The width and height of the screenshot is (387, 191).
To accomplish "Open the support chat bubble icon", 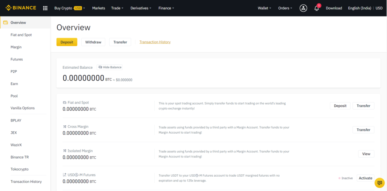I will click(x=379, y=183).
